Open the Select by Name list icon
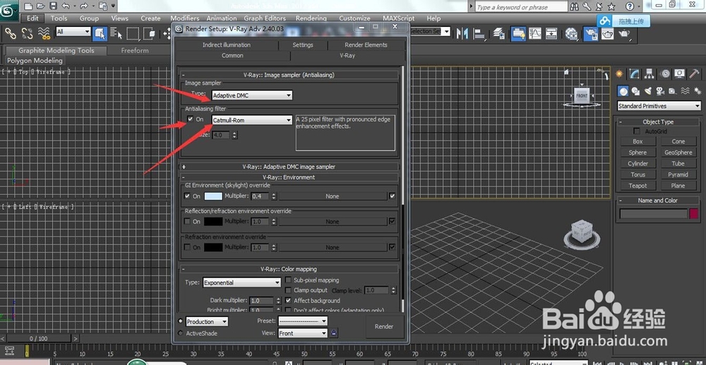The image size is (706, 365). coord(116,33)
